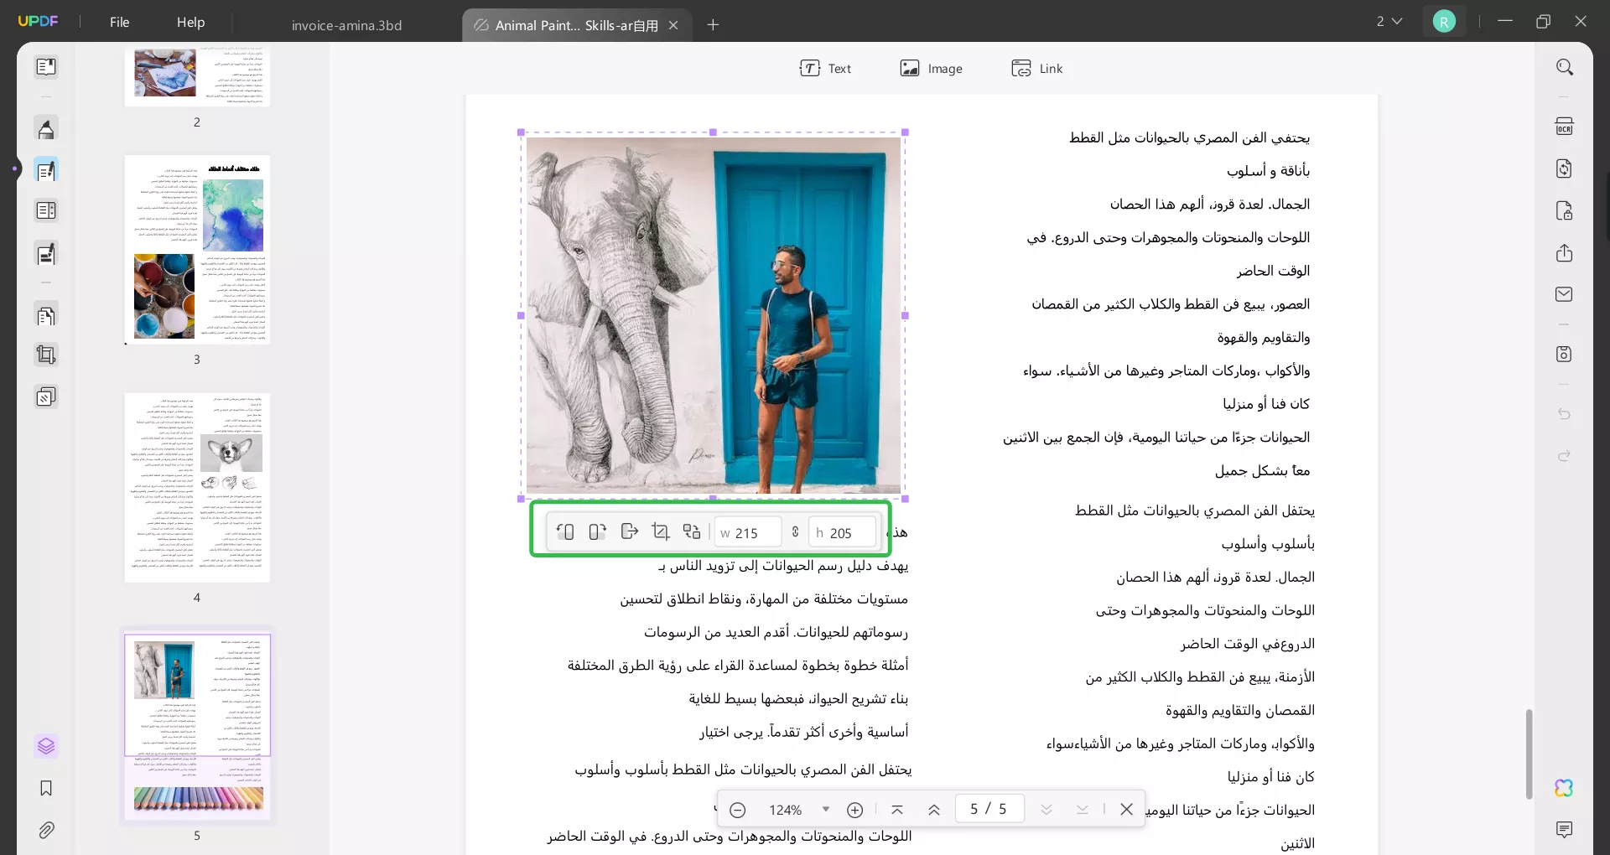This screenshot has width=1610, height=855.
Task: Crop the selected image
Action: (x=661, y=532)
